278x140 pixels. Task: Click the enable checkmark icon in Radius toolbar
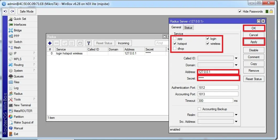(65, 43)
